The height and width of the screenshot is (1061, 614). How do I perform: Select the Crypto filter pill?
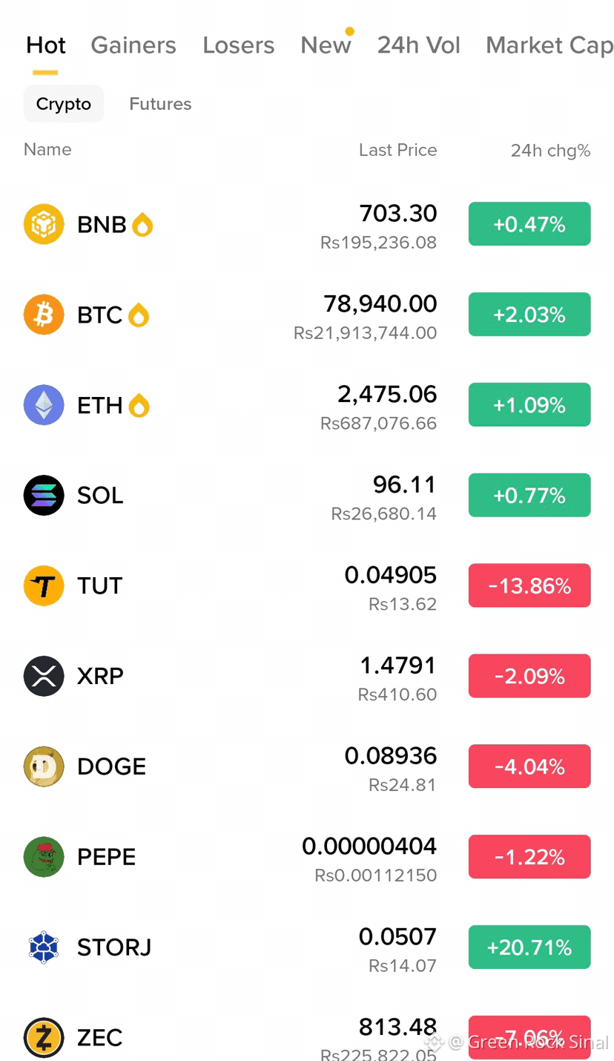tap(64, 104)
